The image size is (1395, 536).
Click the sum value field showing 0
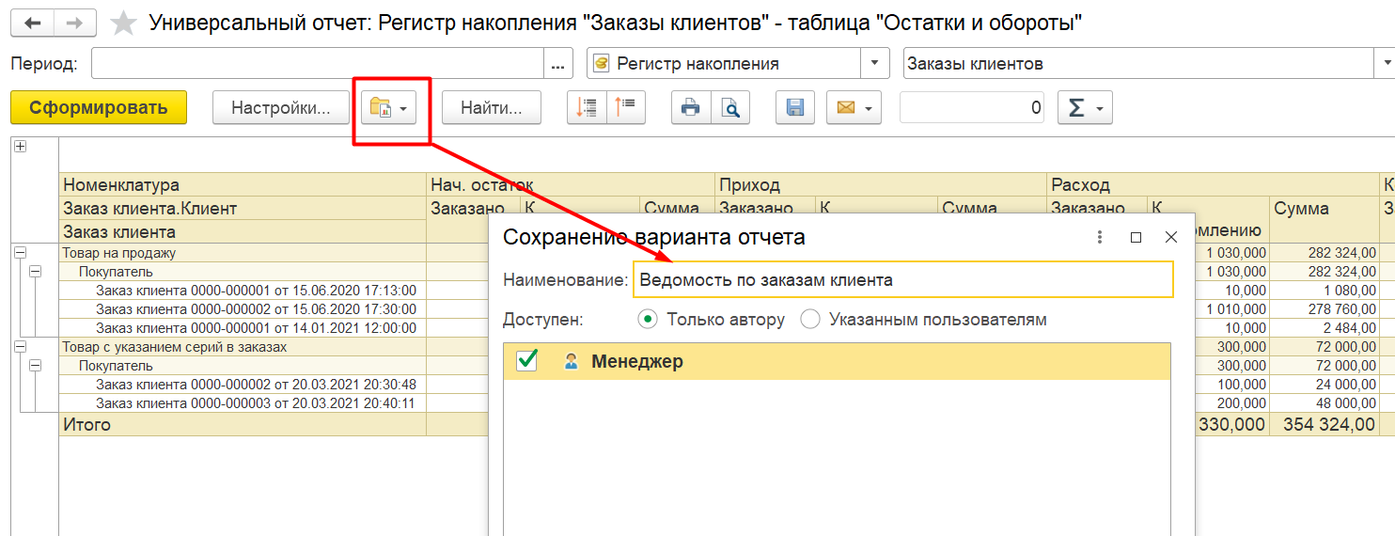[974, 107]
